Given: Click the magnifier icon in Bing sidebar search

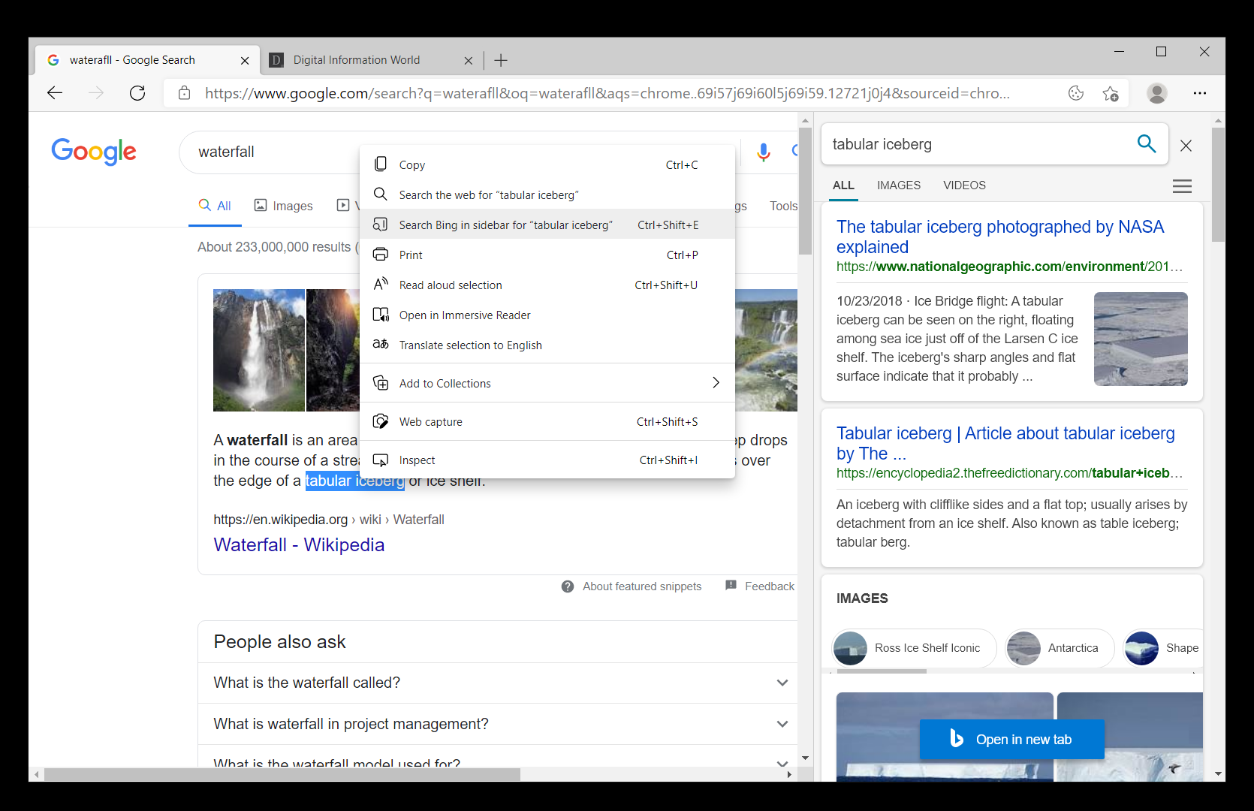Looking at the screenshot, I should (x=1147, y=144).
